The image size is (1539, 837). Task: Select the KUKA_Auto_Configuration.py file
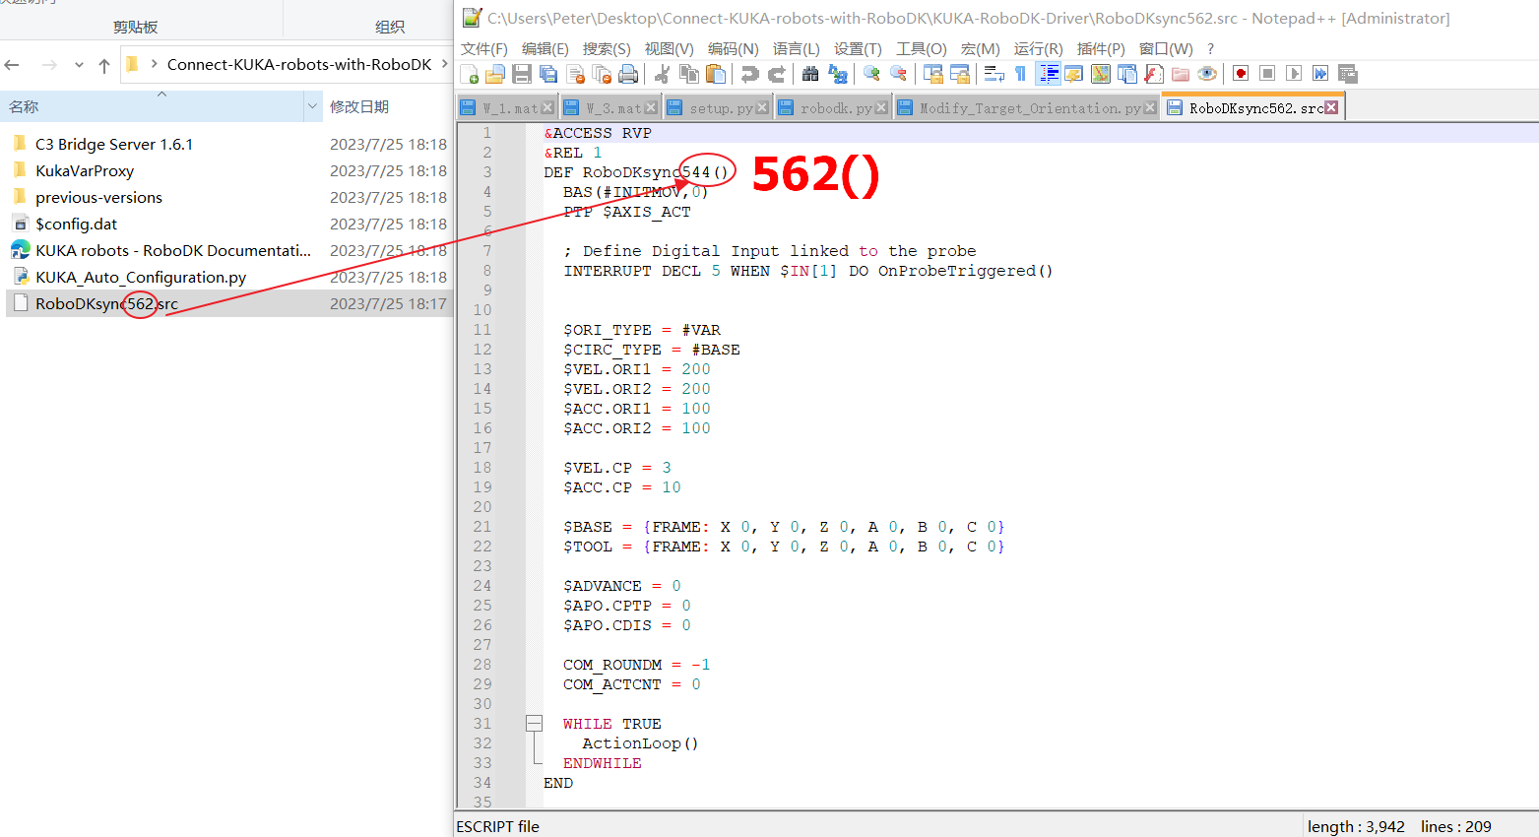[x=141, y=278]
